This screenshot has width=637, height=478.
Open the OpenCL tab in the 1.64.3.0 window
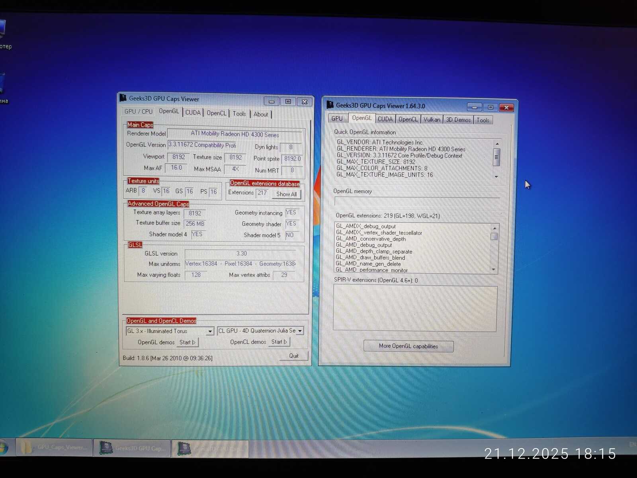408,119
